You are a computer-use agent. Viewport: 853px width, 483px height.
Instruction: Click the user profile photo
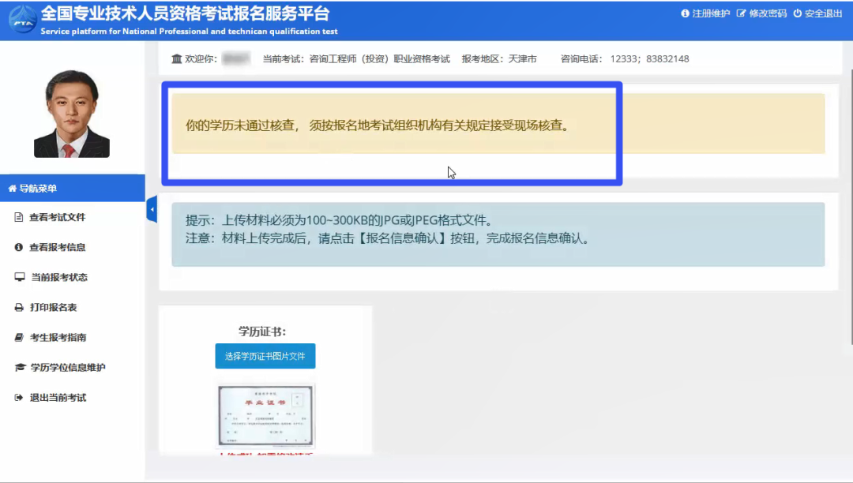[71, 114]
